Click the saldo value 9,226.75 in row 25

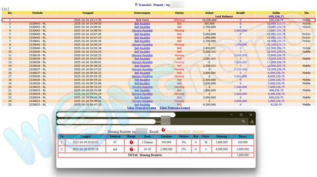click(x=276, y=105)
